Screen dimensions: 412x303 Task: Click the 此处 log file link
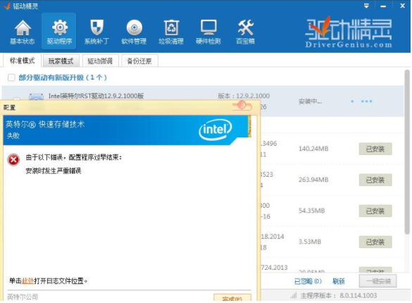[x=28, y=281]
